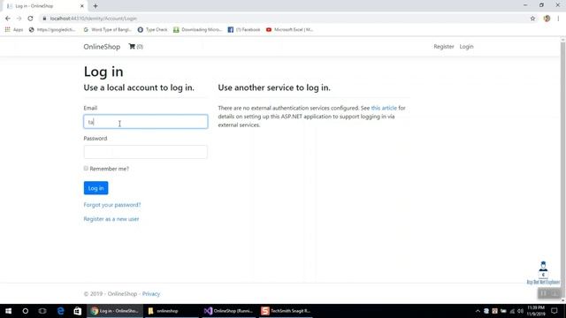Switch to Visual Studio OnlineShop window
The width and height of the screenshot is (566, 318).
pyautogui.click(x=229, y=311)
